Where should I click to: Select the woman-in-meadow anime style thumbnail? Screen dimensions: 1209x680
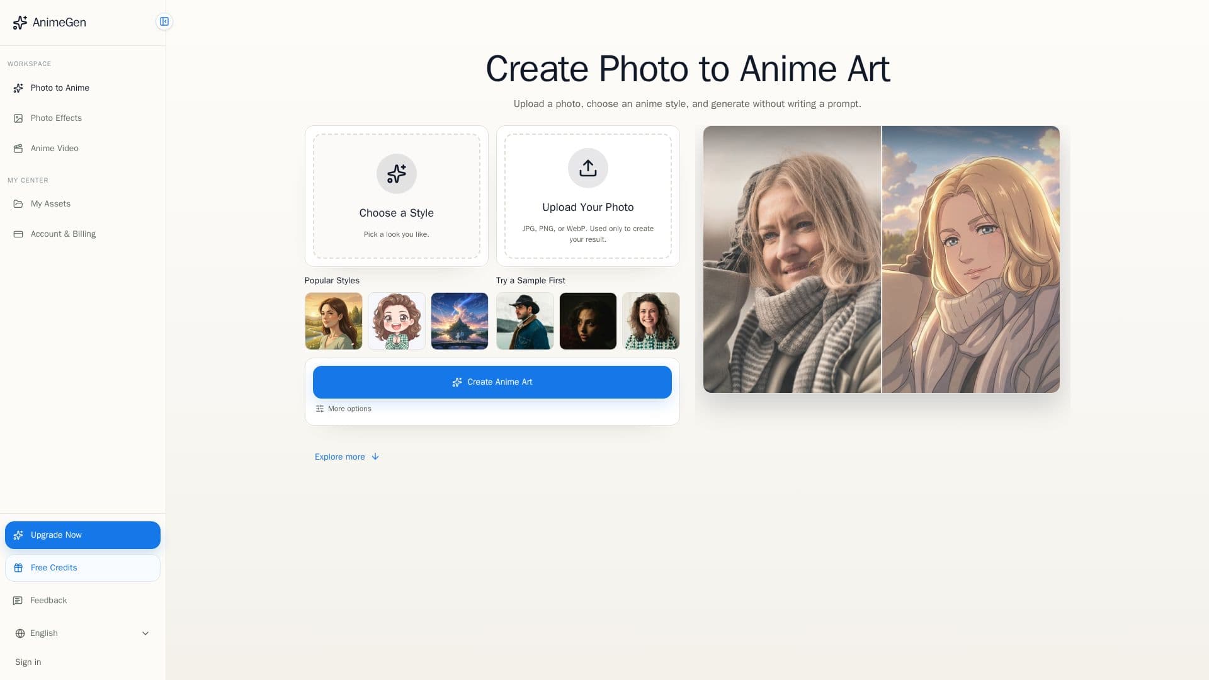[334, 321]
